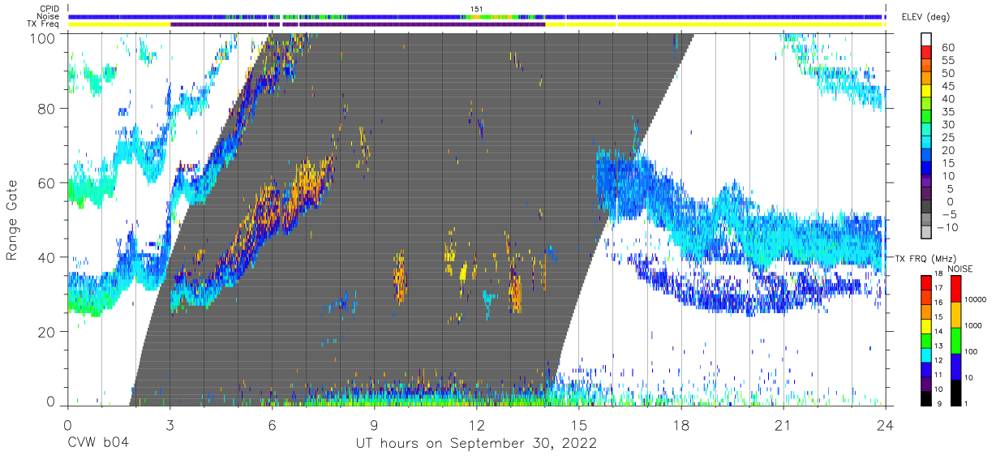Viewport: 996px width, 460px height.
Task: Click the '3' tick on UT hours axis
Action: click(170, 423)
